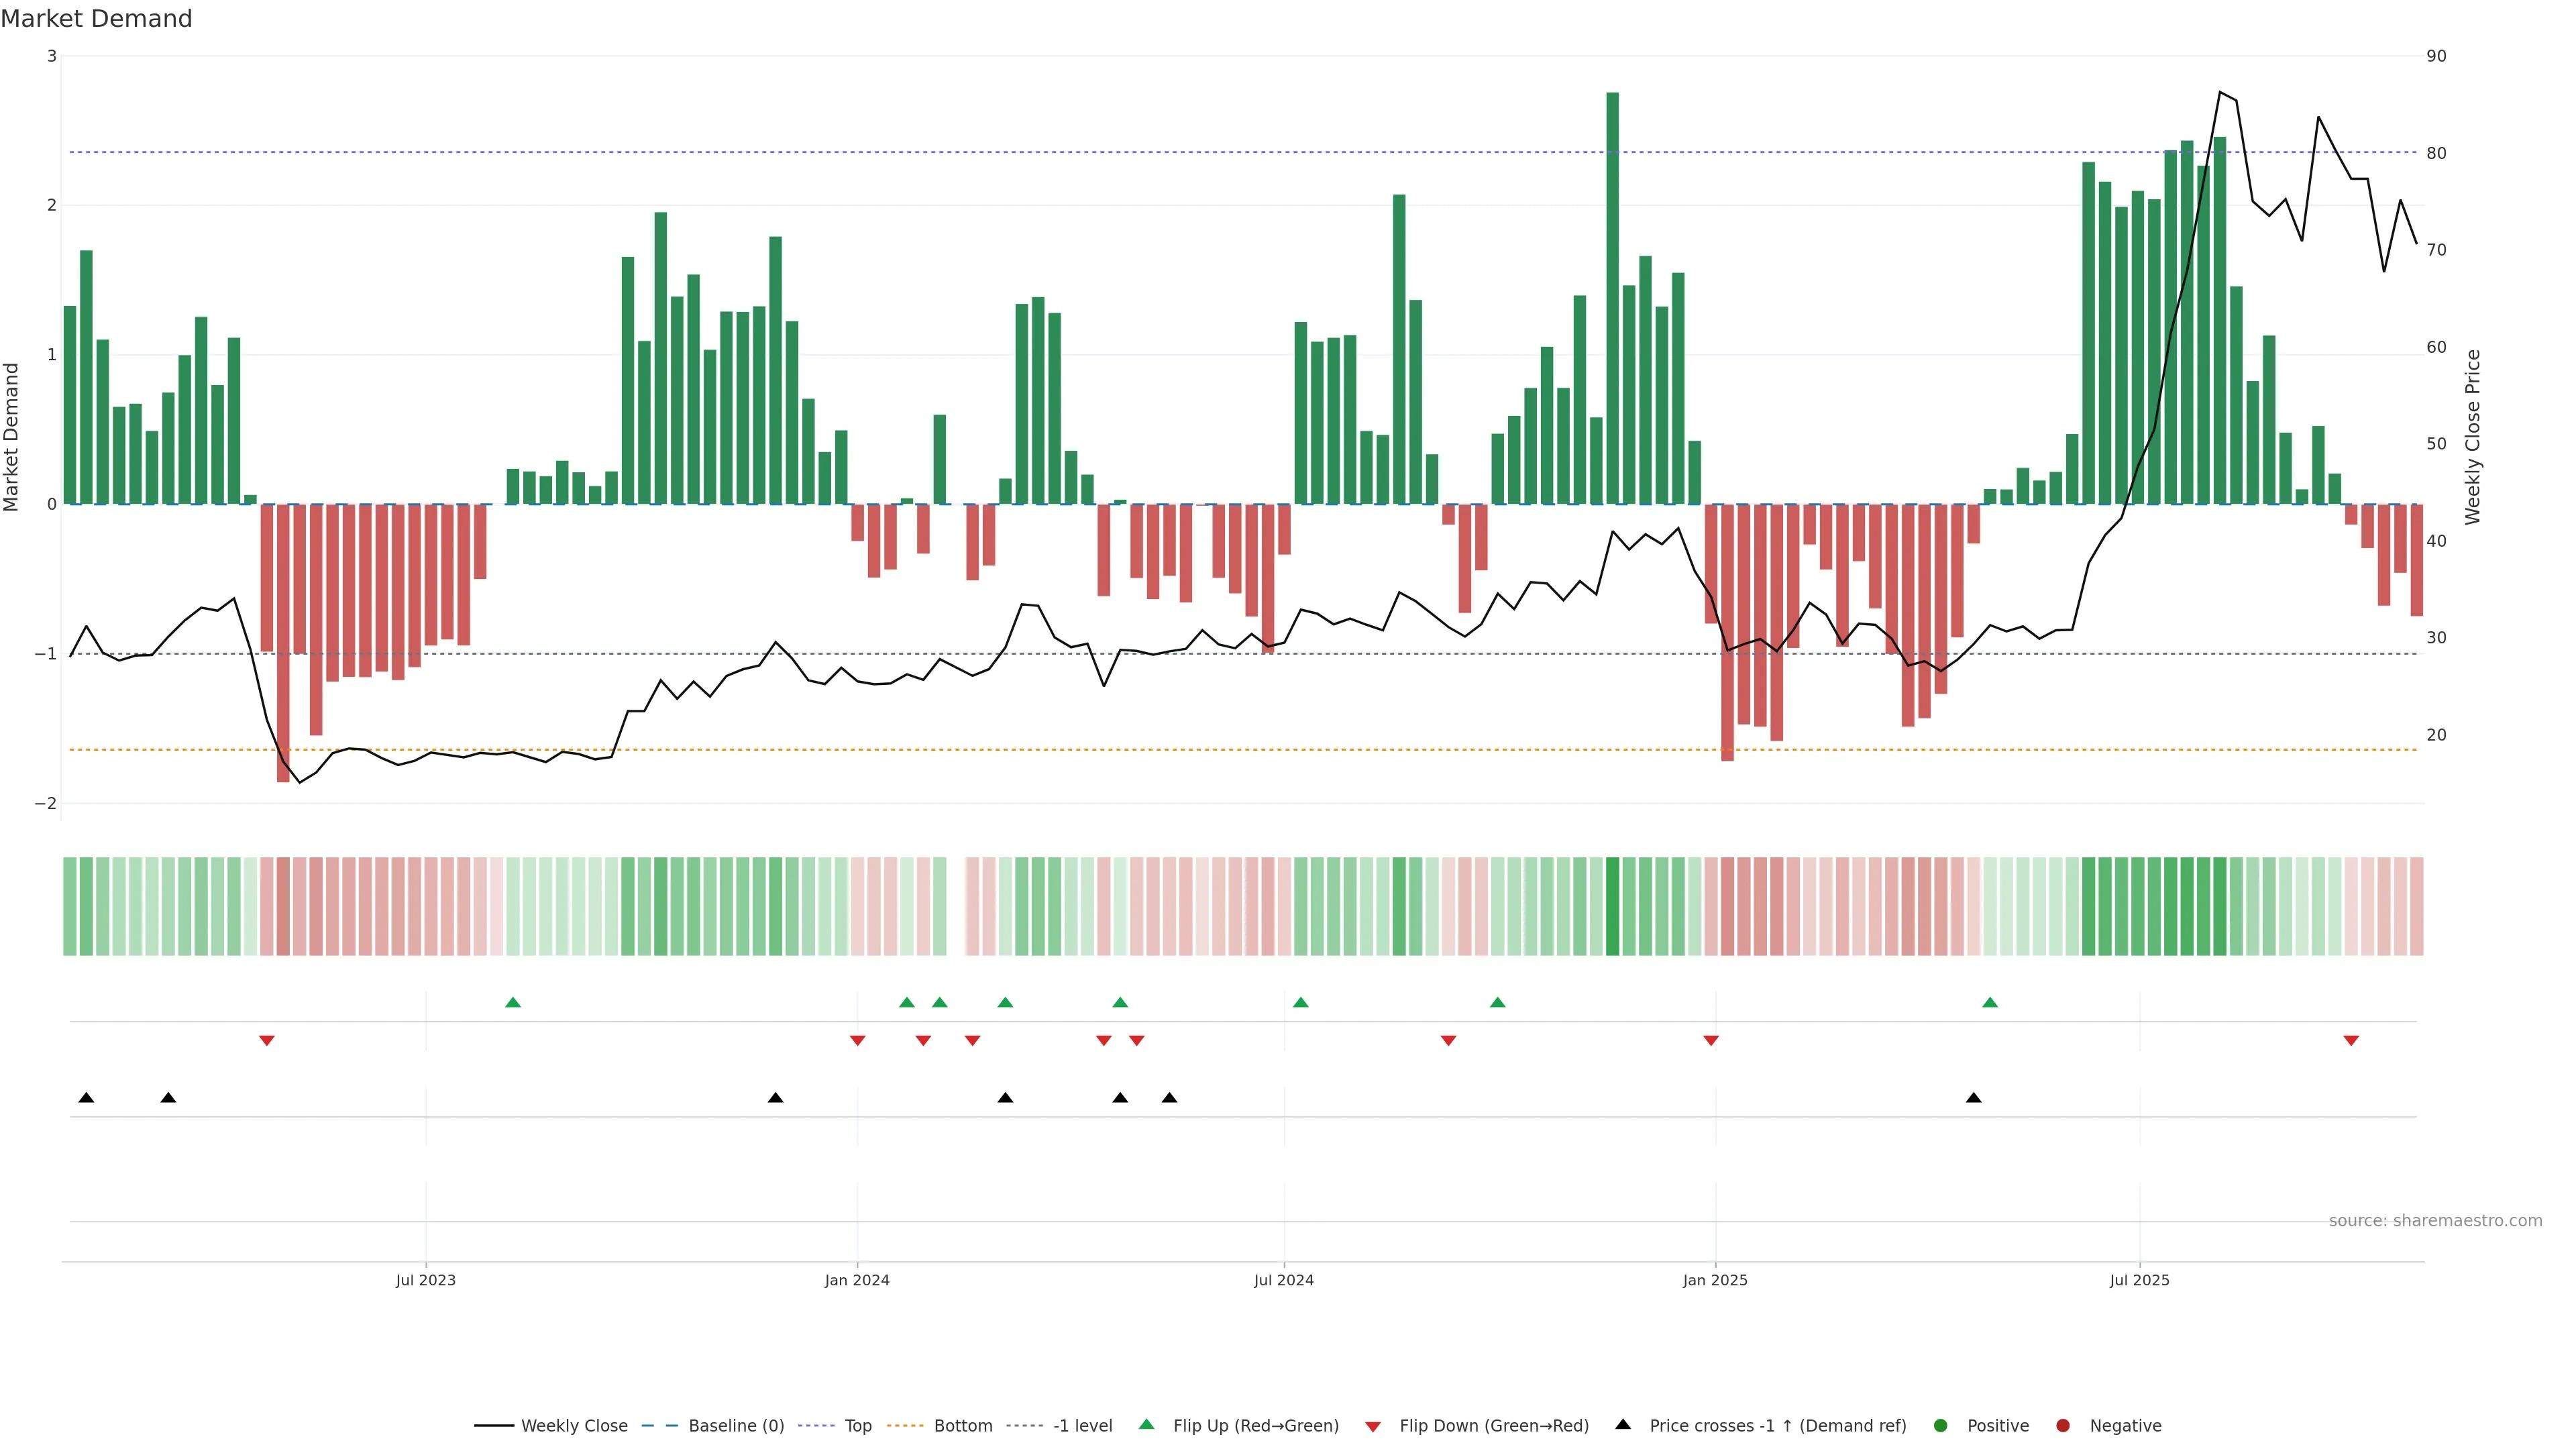Click the red Negative dot in legend
Image resolution: width=2576 pixels, height=1449 pixels.
[2063, 1426]
